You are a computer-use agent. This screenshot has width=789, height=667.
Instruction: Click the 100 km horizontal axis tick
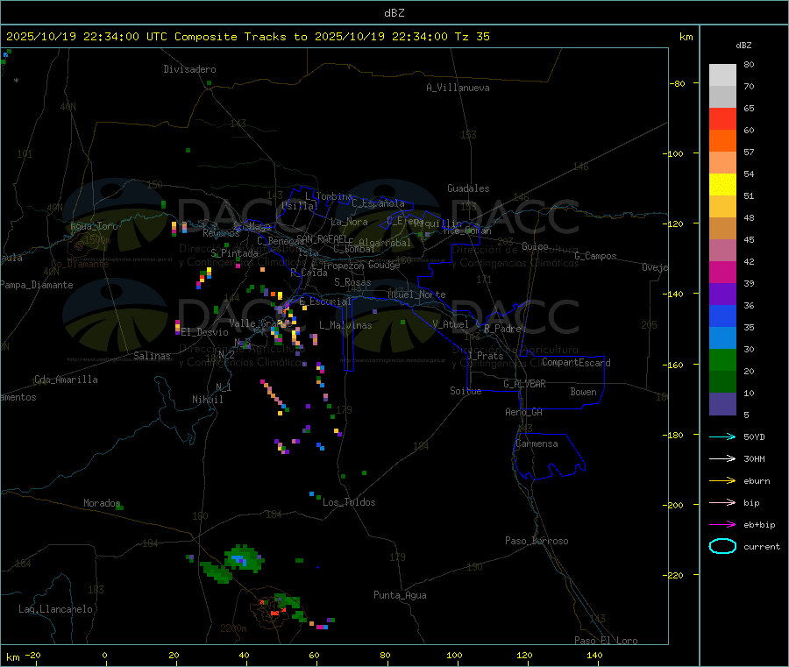click(x=454, y=655)
